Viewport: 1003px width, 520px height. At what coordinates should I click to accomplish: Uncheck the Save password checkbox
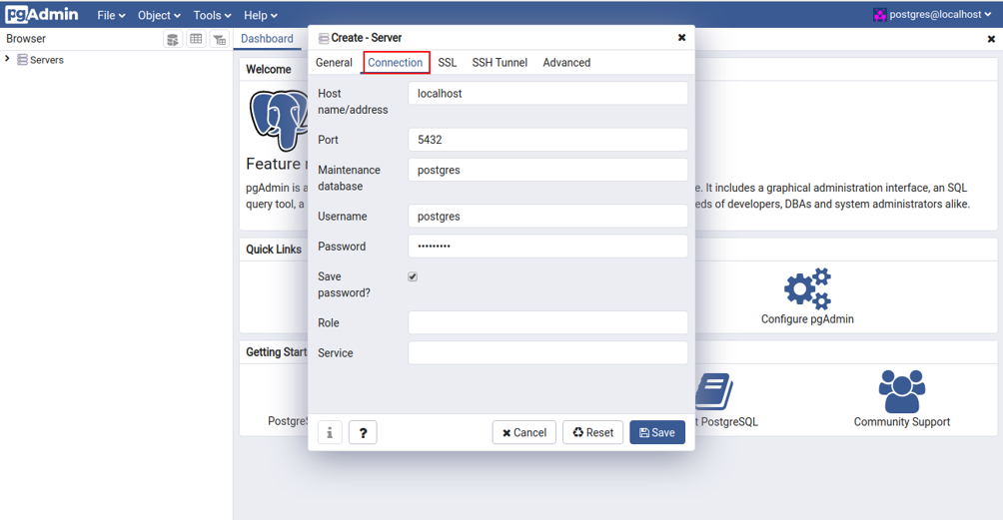point(413,276)
